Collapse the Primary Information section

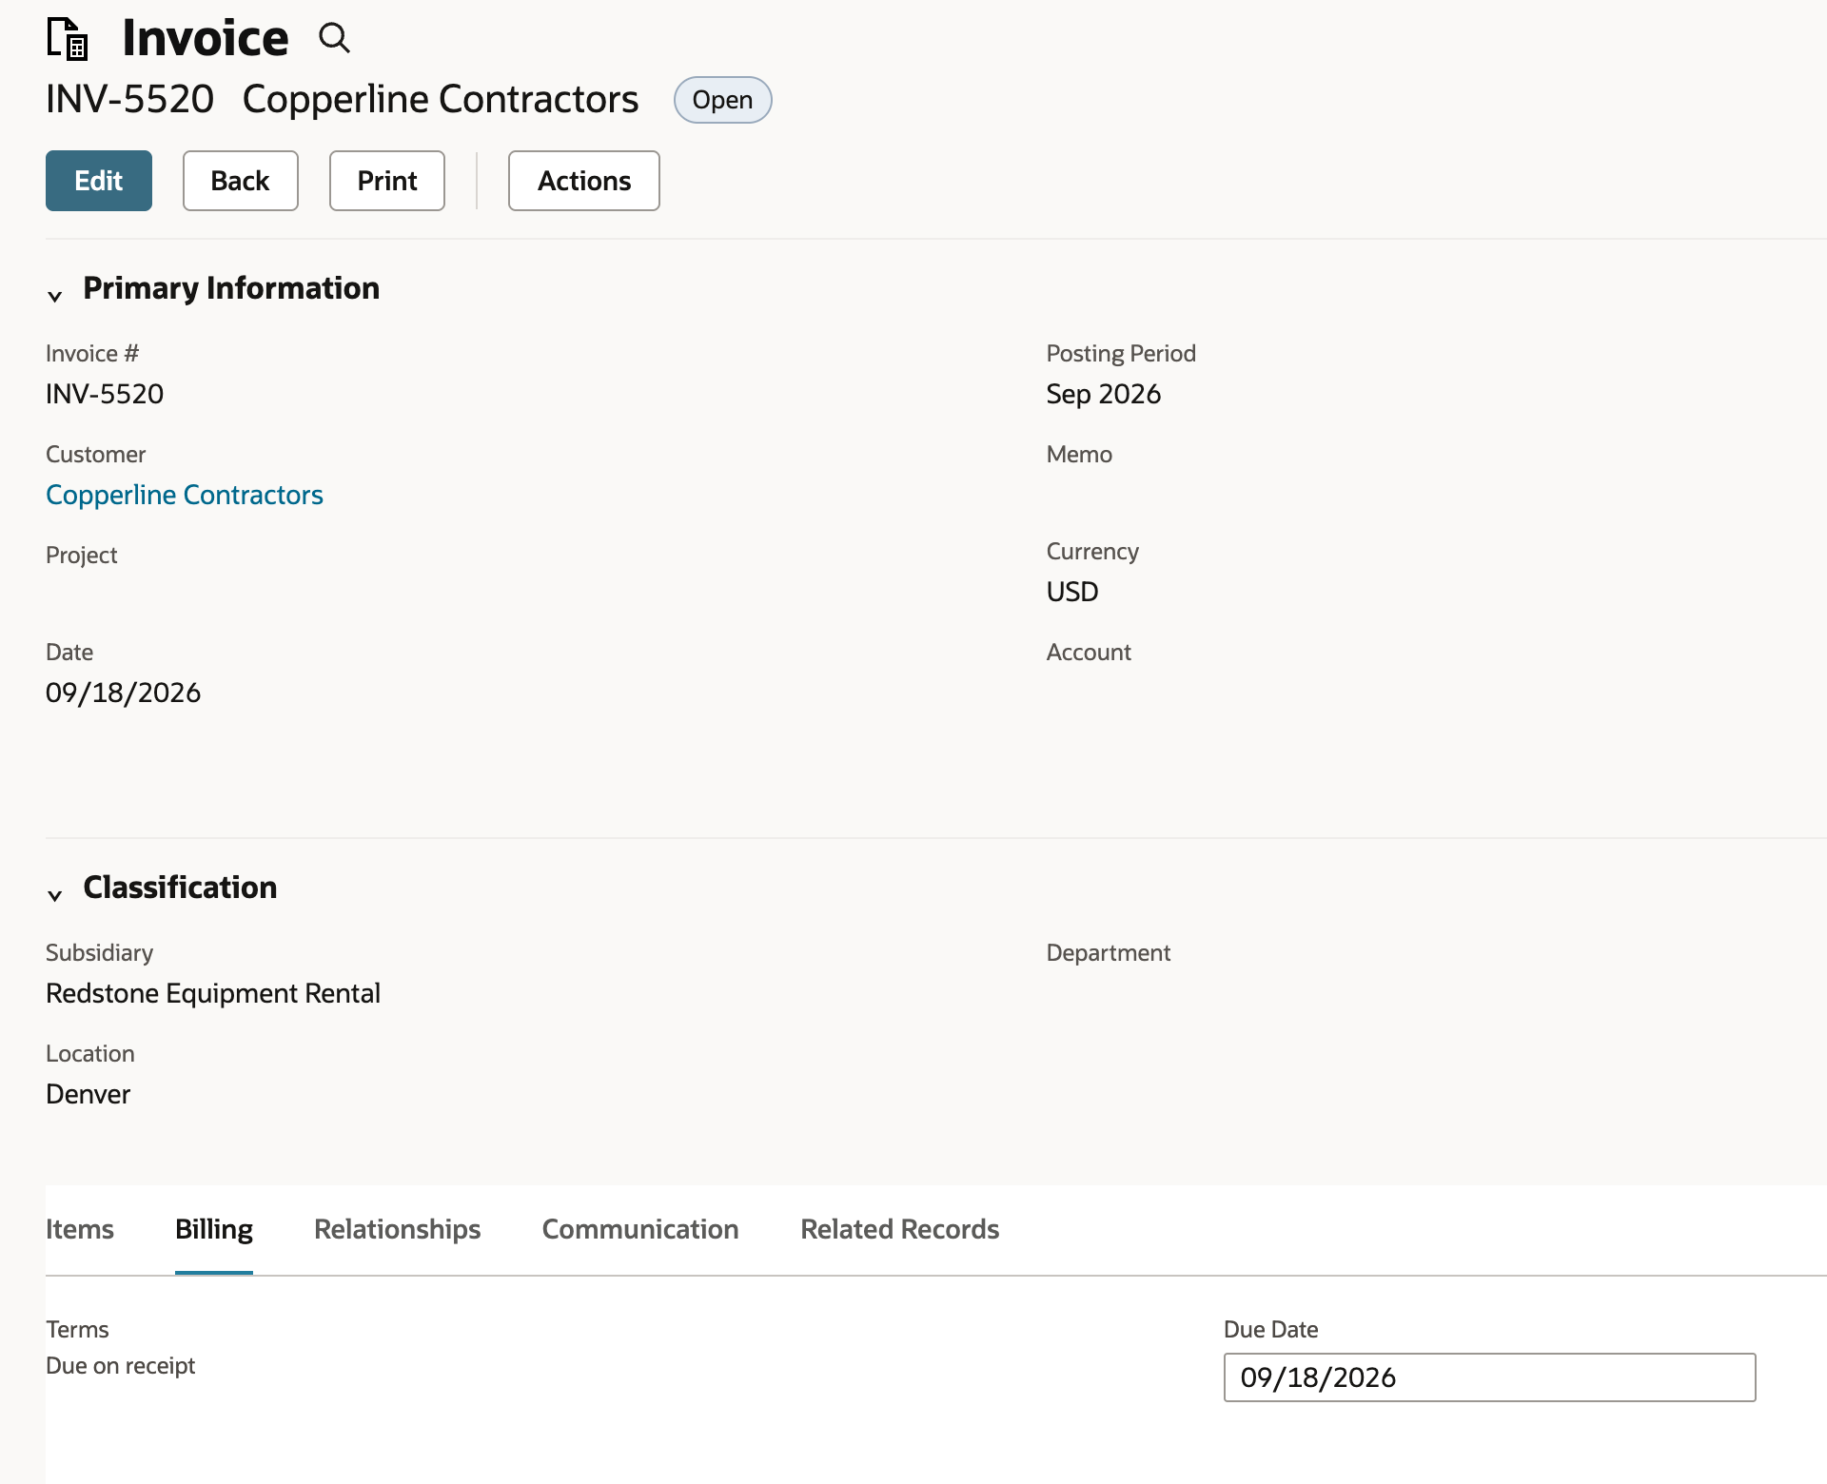pos(55,296)
